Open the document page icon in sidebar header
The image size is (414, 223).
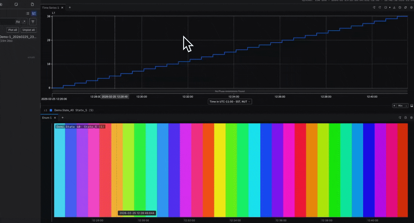(32, 4)
